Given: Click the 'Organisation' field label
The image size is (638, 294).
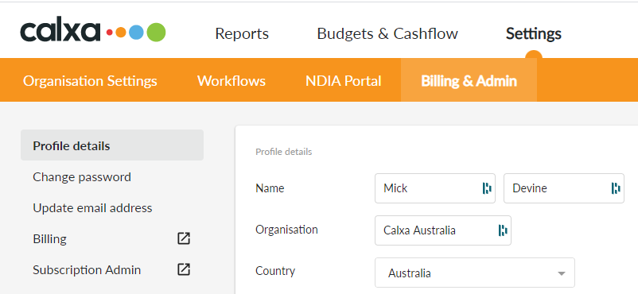Looking at the screenshot, I should coord(286,230).
